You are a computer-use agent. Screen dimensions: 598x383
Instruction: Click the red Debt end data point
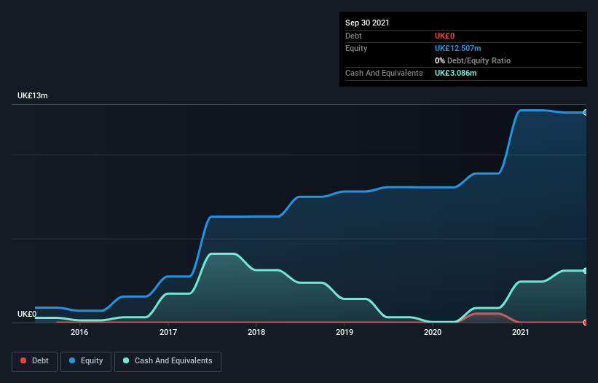tap(586, 323)
